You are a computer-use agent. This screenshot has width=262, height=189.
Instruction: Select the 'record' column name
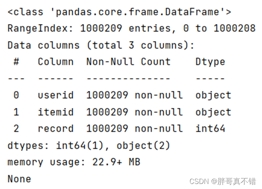click(x=56, y=129)
